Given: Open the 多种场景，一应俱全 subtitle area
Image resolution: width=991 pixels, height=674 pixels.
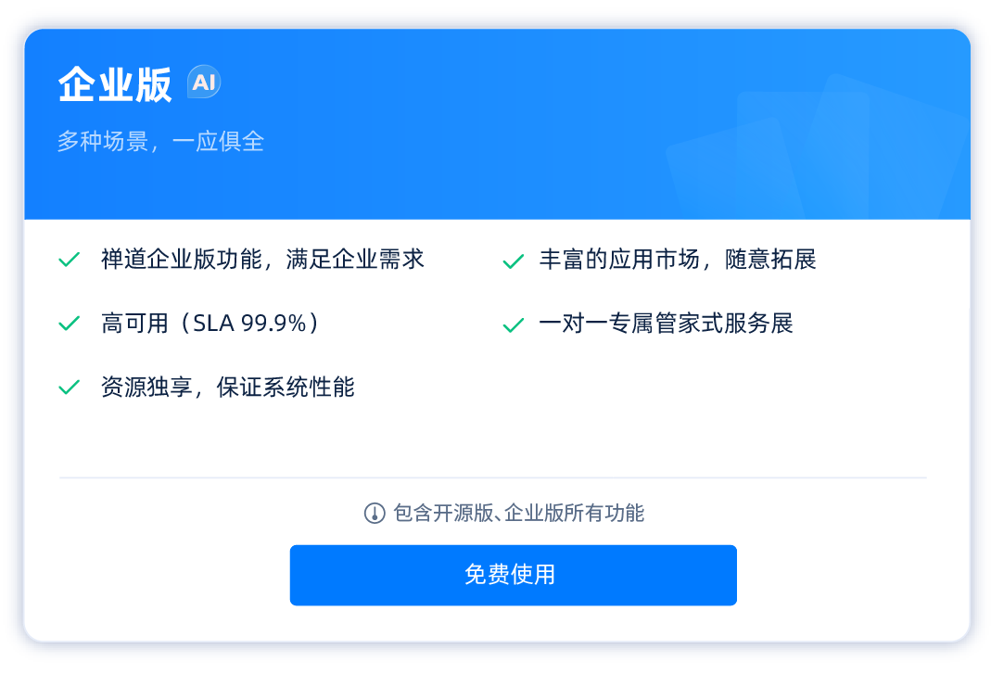Looking at the screenshot, I should (159, 141).
